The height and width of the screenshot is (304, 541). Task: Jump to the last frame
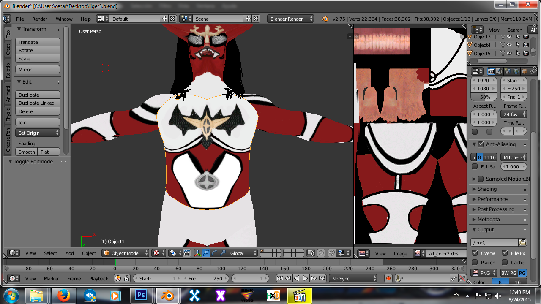coord(322,278)
